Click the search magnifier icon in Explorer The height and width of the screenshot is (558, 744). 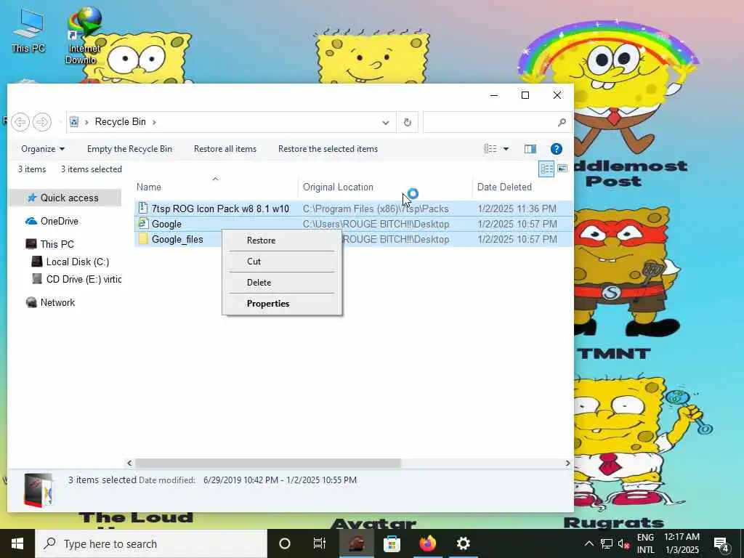coord(562,122)
